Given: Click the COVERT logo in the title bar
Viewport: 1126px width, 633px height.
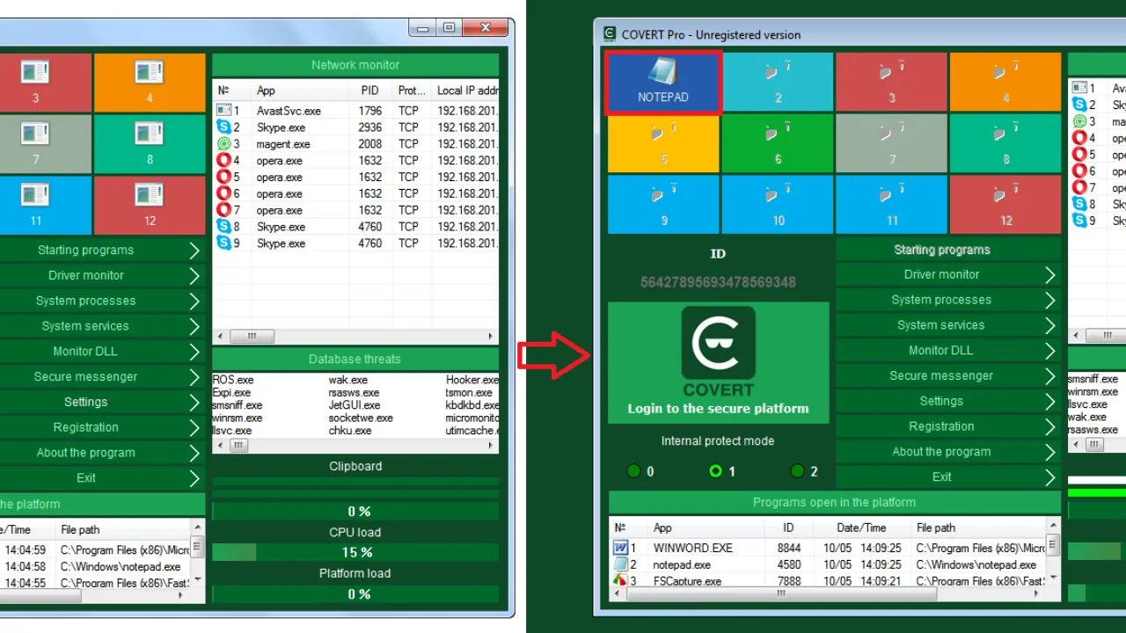Looking at the screenshot, I should [609, 34].
